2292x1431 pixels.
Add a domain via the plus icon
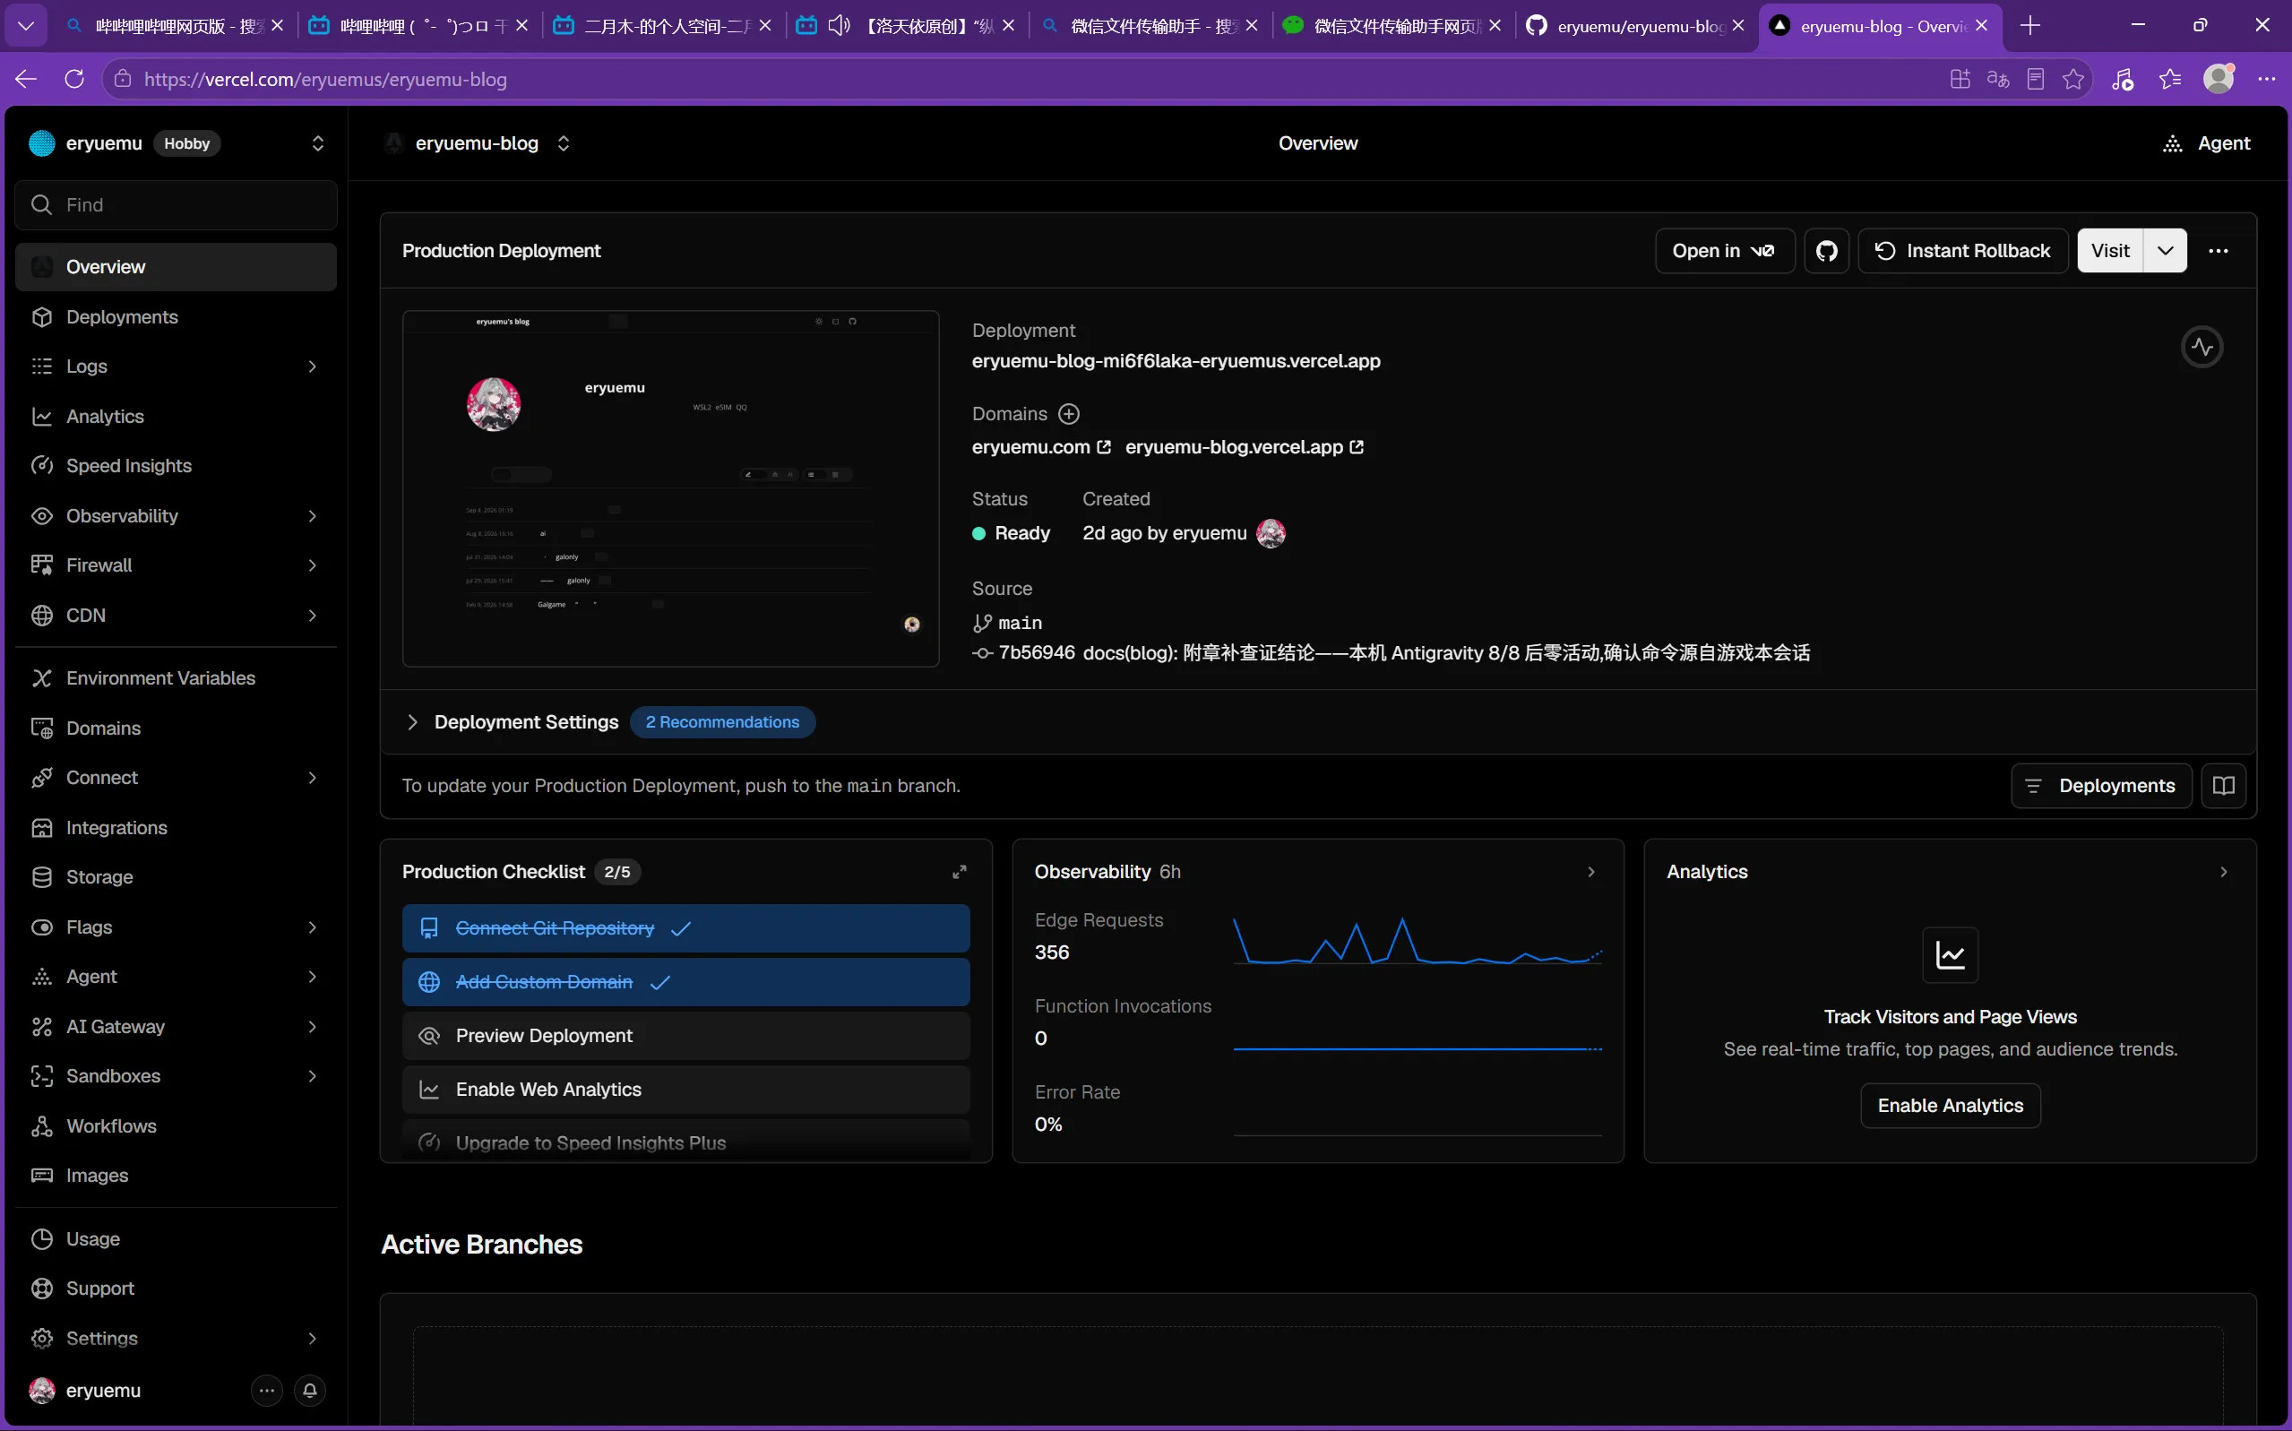(1068, 415)
